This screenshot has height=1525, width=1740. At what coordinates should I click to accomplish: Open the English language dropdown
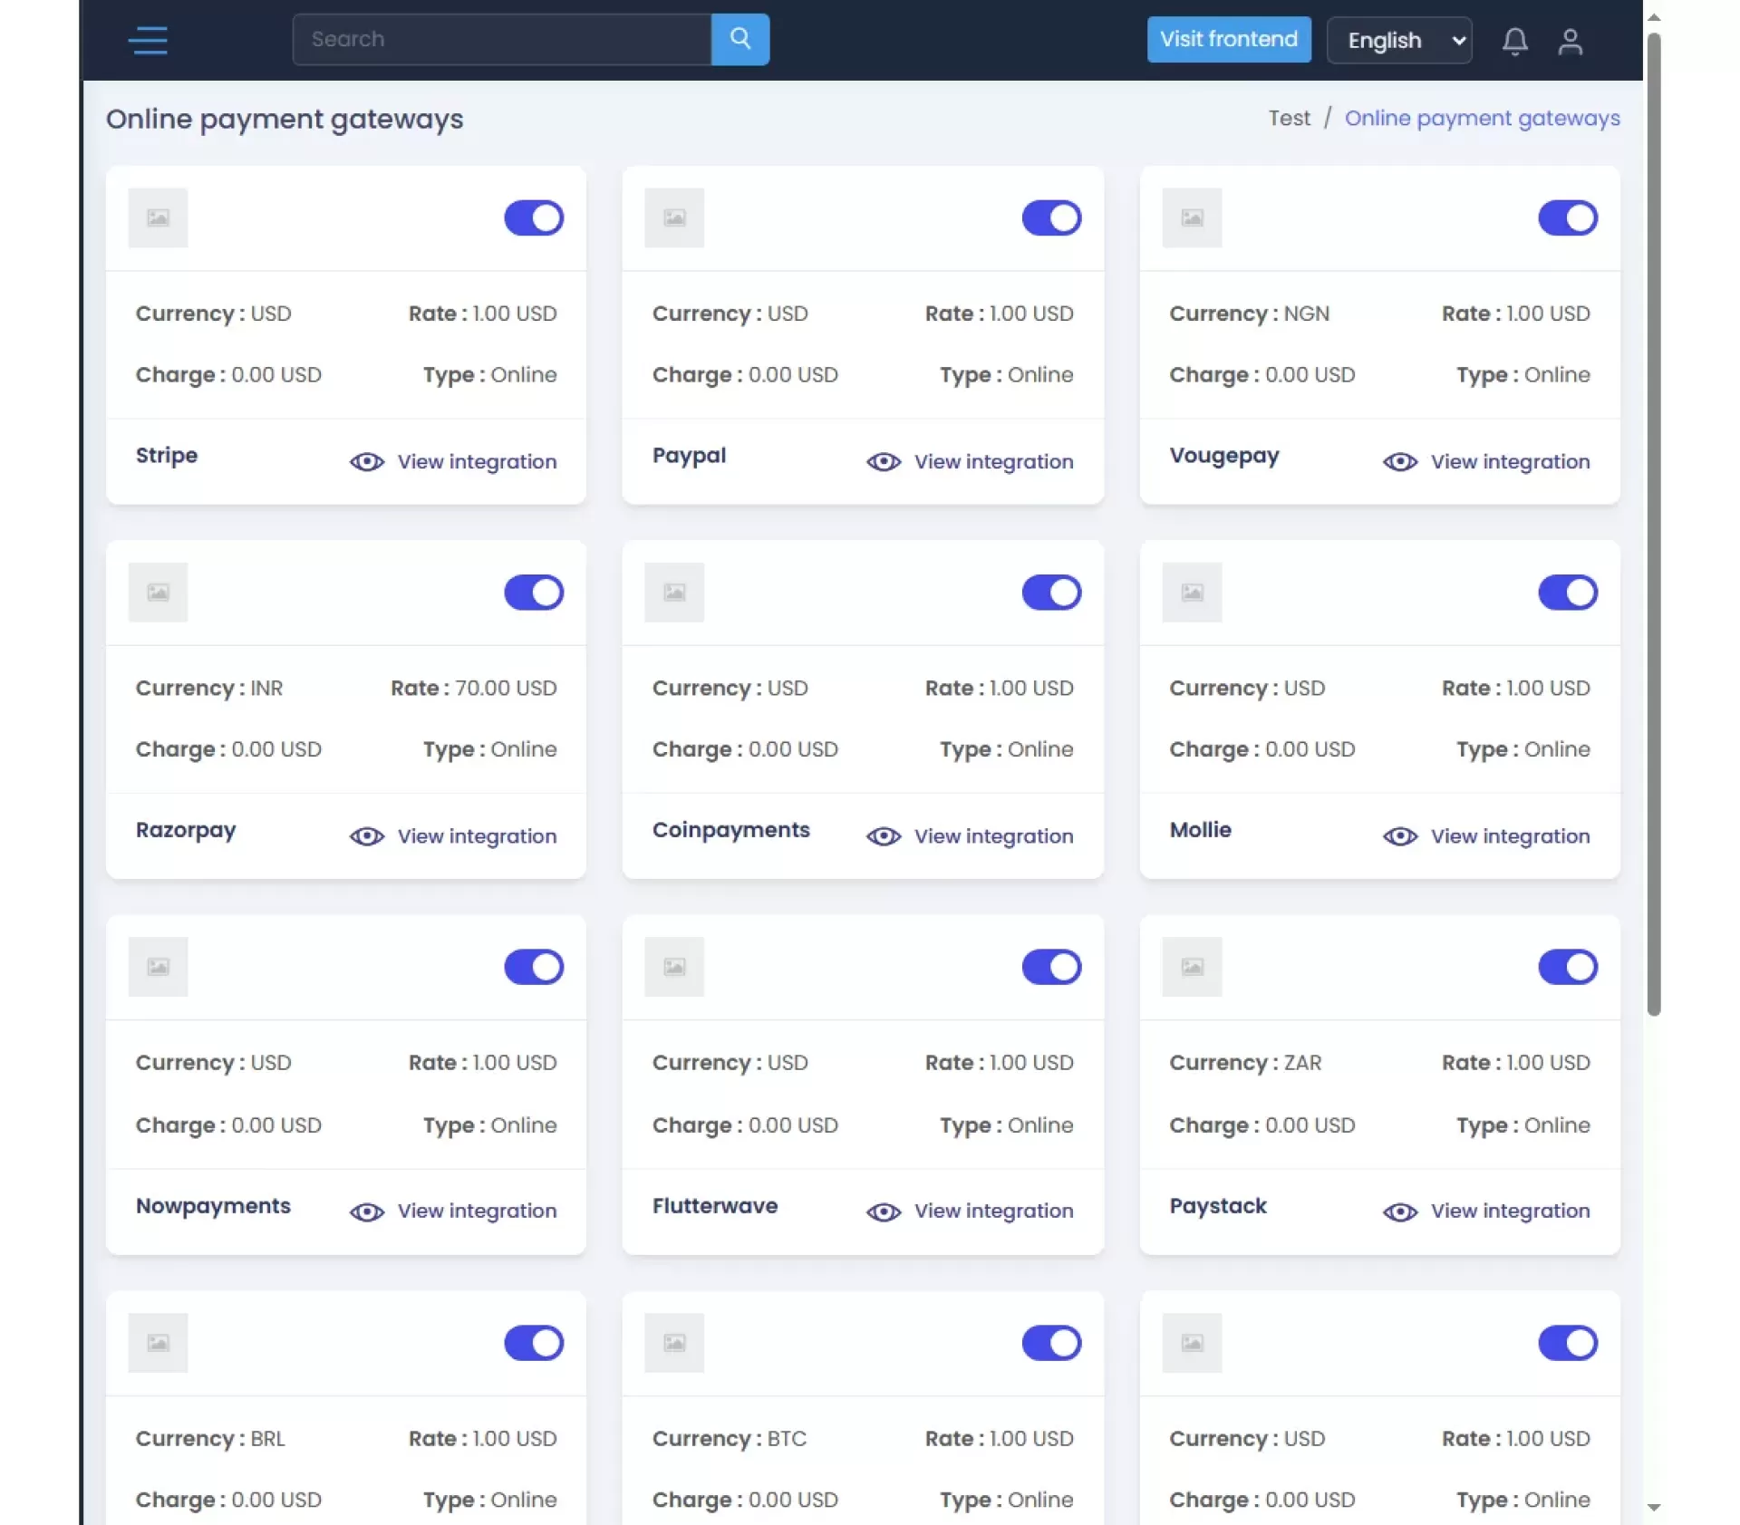pyautogui.click(x=1398, y=41)
